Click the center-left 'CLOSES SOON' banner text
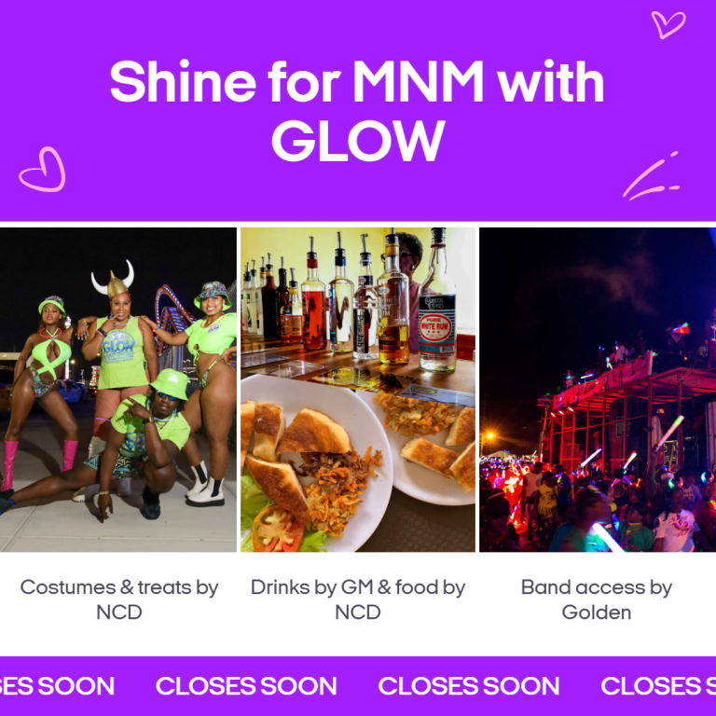This screenshot has width=716, height=716. pyautogui.click(x=246, y=686)
